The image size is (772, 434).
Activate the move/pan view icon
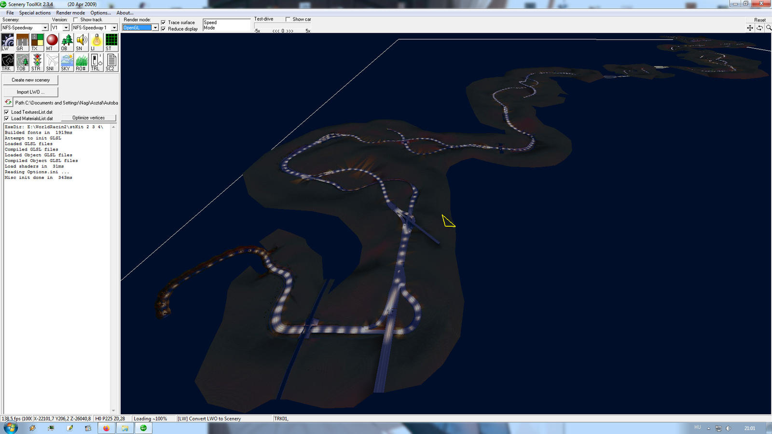pos(750,28)
